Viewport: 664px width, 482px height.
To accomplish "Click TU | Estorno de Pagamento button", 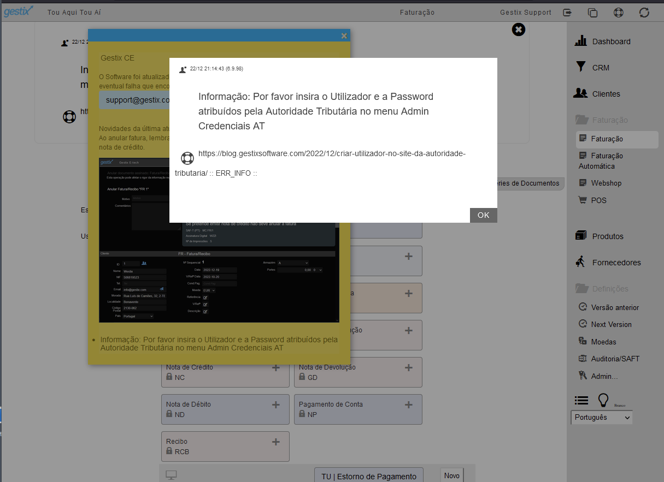I will (x=369, y=476).
